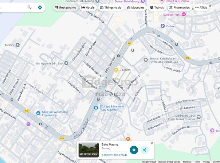220x163 pixels.
Task: Filter map by Restaurants
Action: tap(66, 8)
